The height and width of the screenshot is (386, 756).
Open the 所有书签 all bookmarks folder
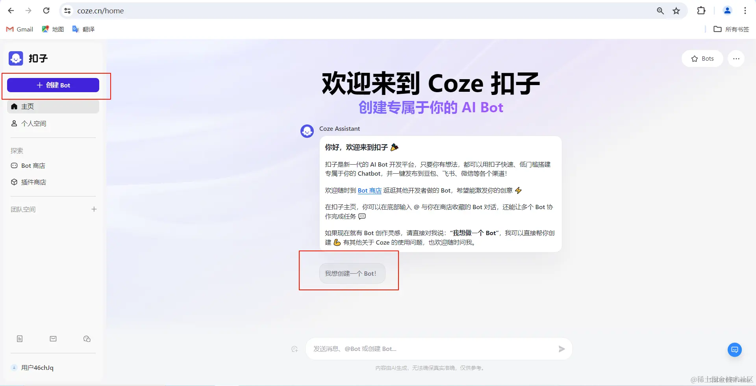coord(731,29)
